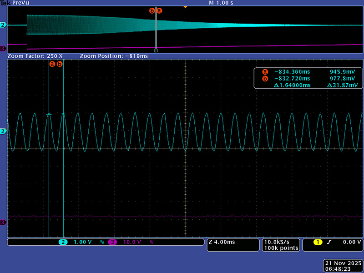Click cursor a marker in zoomed waveform
The image size is (364, 273).
tap(52, 64)
